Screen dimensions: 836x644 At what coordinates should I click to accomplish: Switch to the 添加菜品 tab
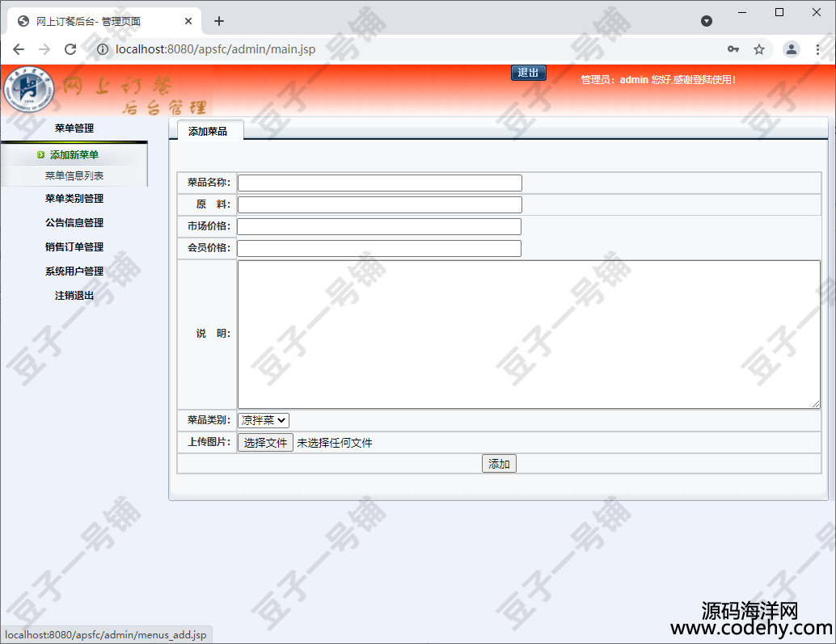click(x=208, y=131)
